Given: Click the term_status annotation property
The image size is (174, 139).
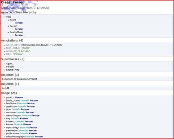Looking at the screenshot, I should tap(13, 48).
